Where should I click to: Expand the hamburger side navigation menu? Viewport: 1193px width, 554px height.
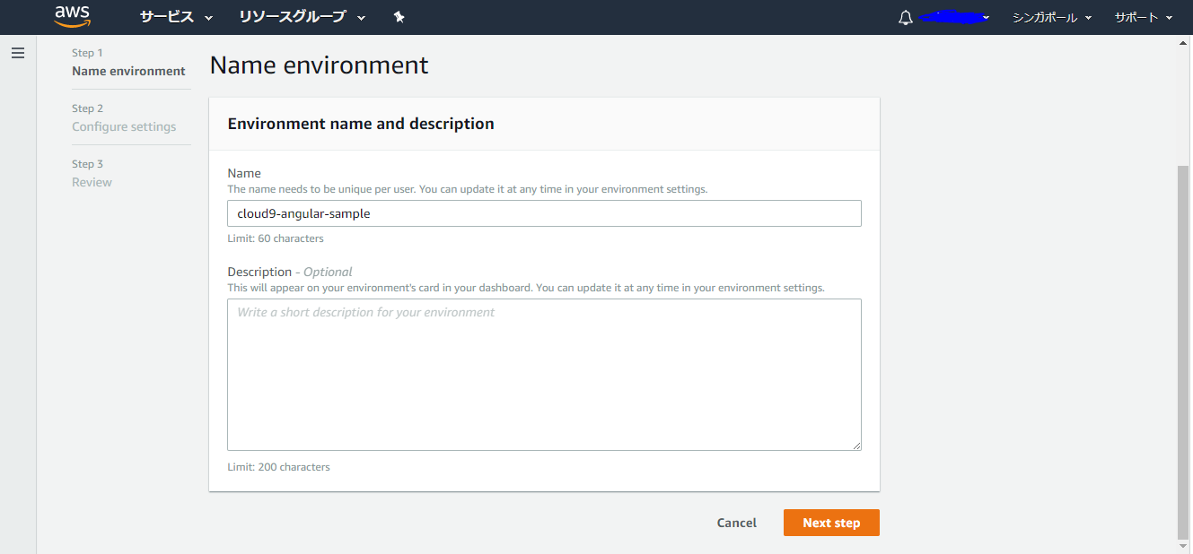[x=18, y=53]
